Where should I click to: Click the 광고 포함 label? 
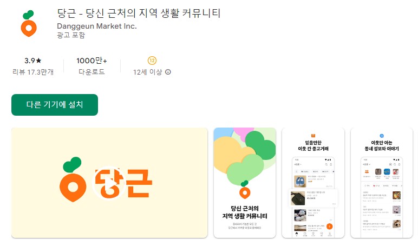(71, 35)
